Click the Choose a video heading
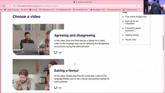Viewport: 165px width, 93px height. (26, 17)
